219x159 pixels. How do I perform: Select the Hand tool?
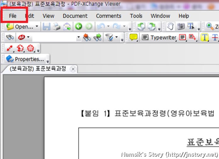tap(170, 27)
